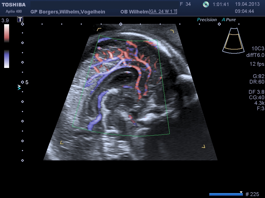Click the frame progress bar near #225
This screenshot has height=198, width=265.
(x=226, y=194)
